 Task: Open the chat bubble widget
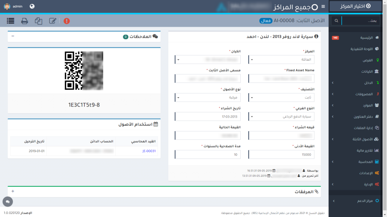coord(7,202)
